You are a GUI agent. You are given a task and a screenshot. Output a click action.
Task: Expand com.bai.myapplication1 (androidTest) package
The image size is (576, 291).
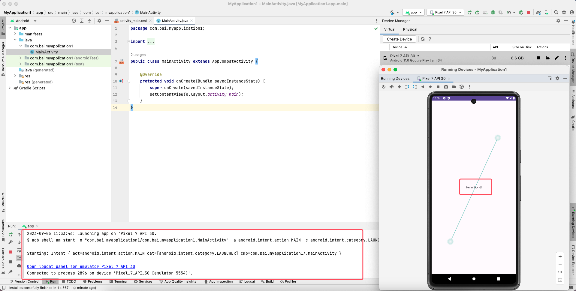tap(20, 58)
